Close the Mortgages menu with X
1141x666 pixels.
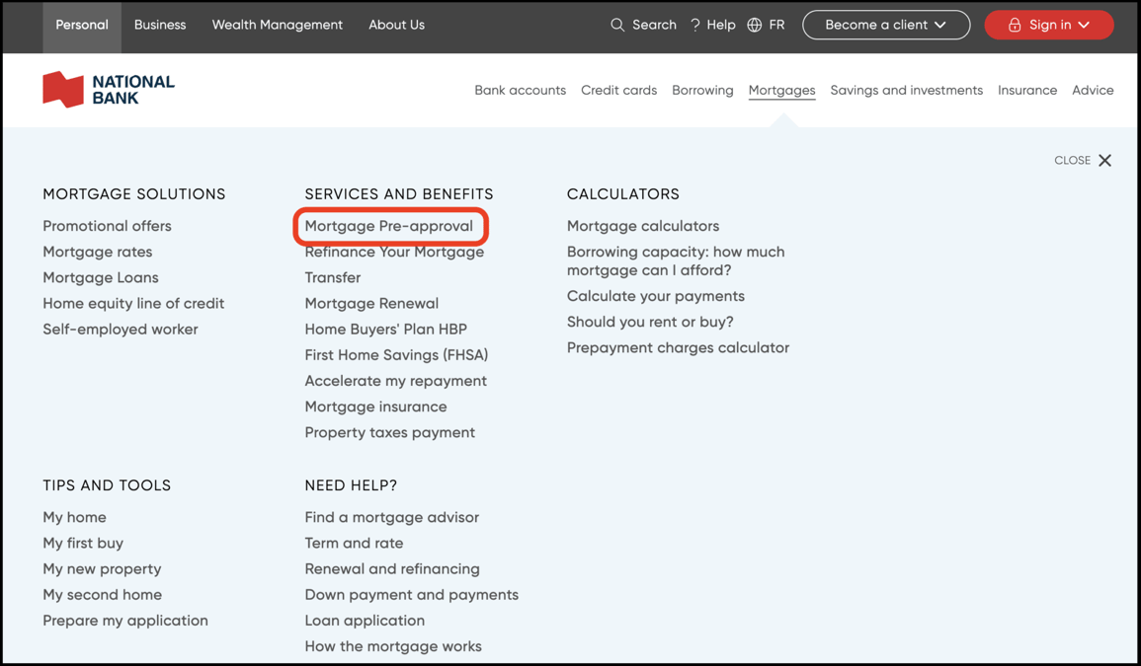1104,160
